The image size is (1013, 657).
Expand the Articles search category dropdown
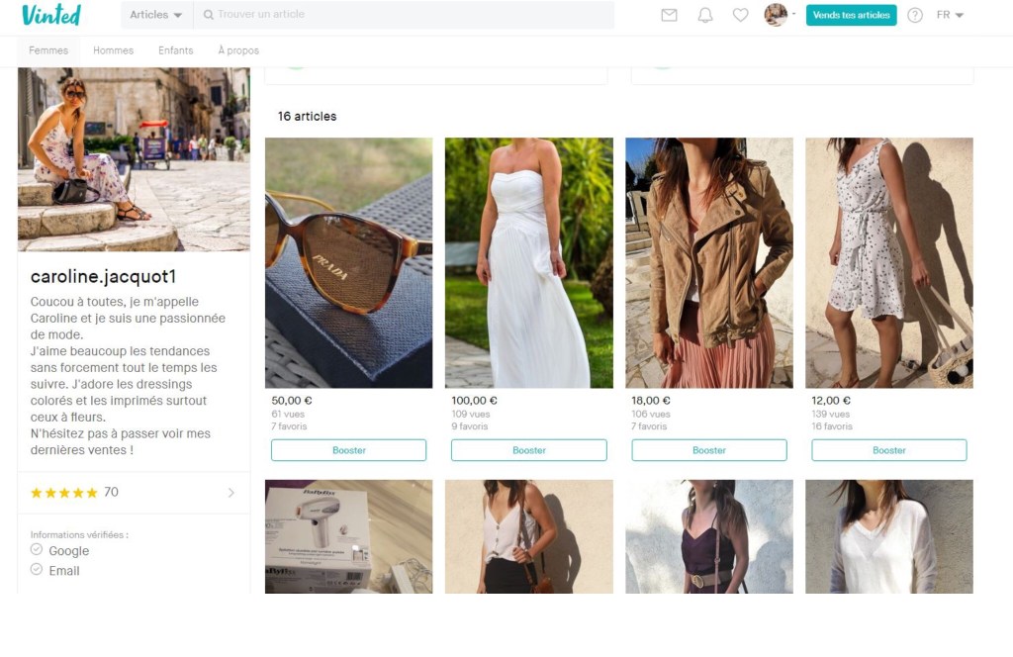(x=156, y=15)
